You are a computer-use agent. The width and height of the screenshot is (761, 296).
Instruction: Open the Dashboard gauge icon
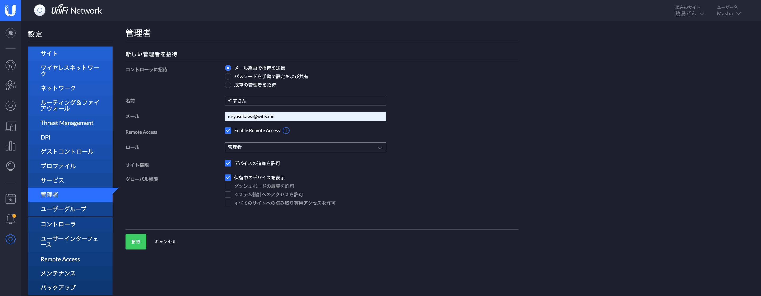tap(11, 65)
